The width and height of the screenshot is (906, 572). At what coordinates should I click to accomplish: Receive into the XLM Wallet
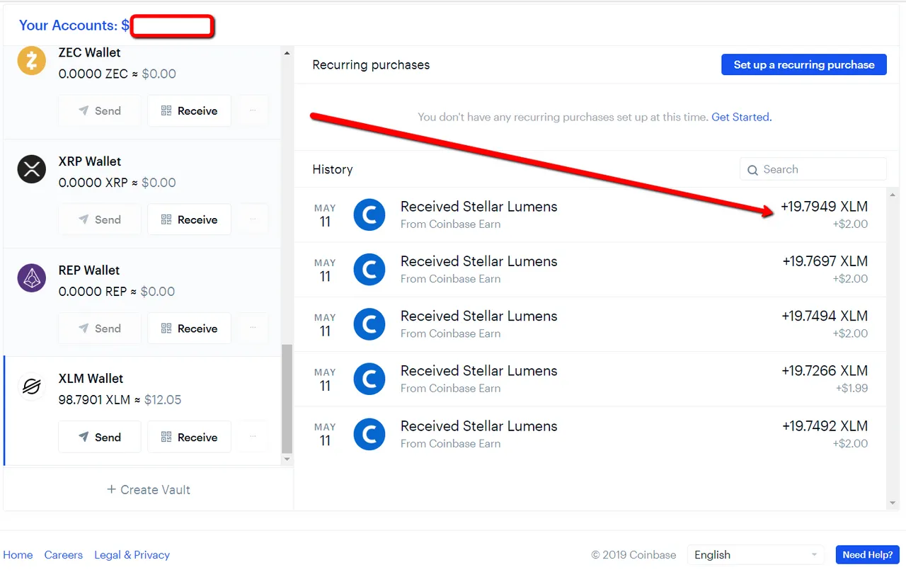tap(189, 437)
